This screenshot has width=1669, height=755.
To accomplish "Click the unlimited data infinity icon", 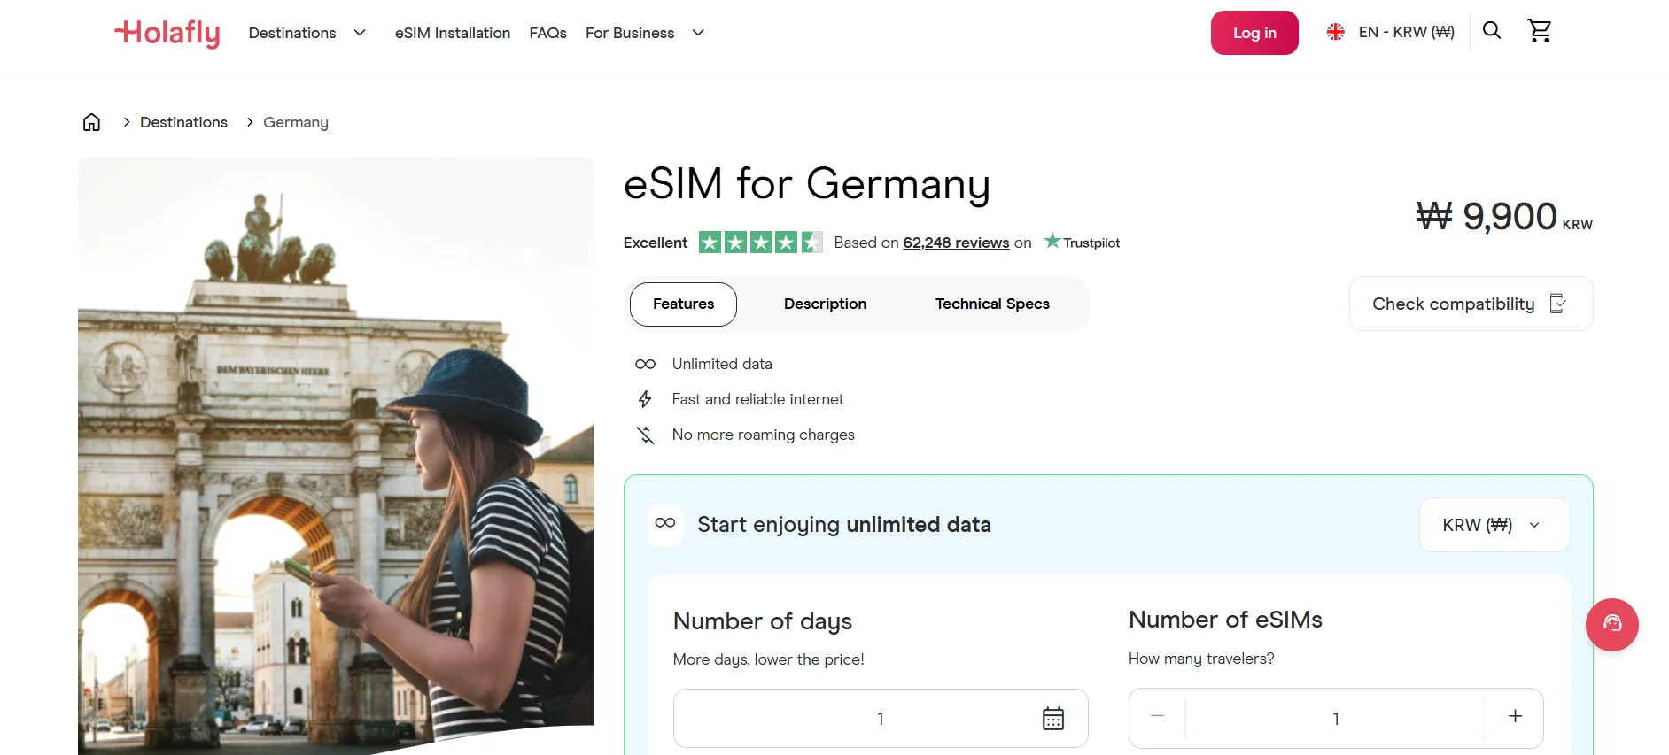I will tap(645, 363).
